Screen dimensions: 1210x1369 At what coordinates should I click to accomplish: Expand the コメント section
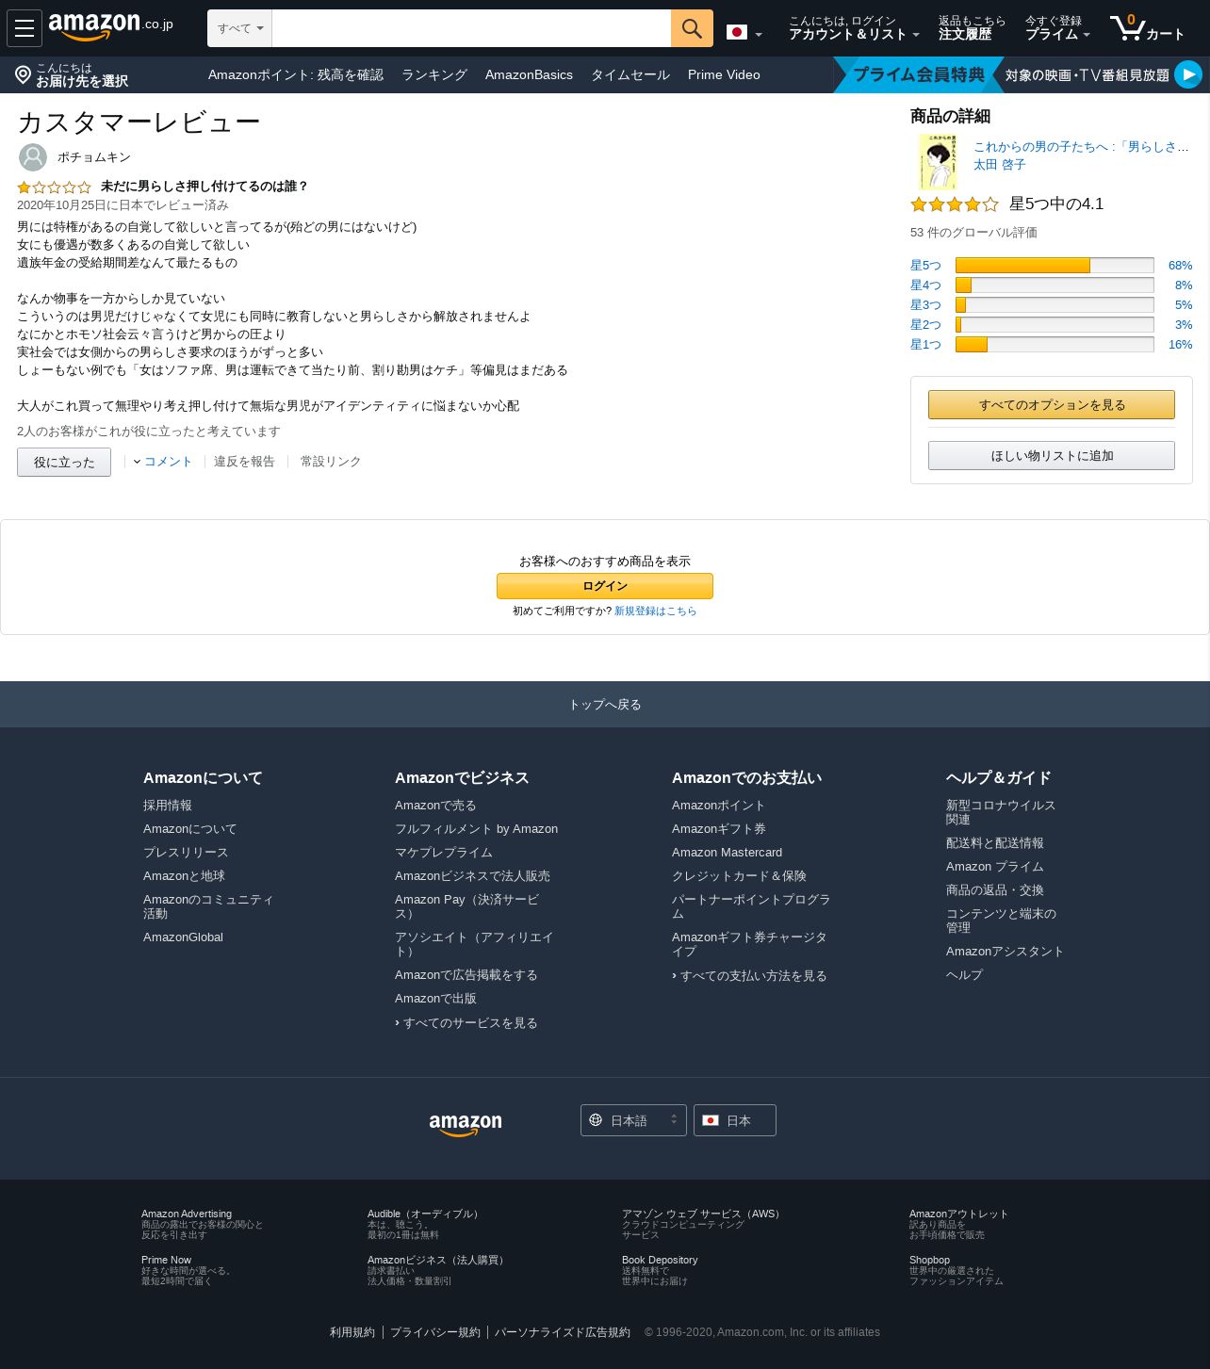point(163,462)
